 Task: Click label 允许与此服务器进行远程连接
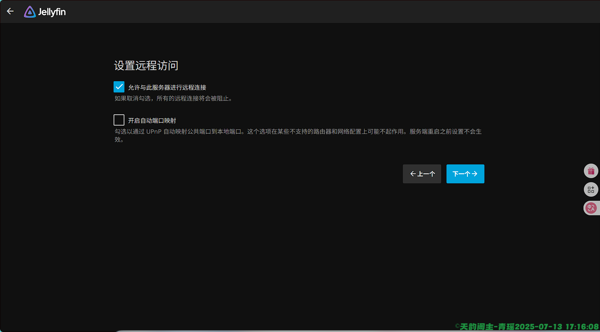pyautogui.click(x=167, y=87)
